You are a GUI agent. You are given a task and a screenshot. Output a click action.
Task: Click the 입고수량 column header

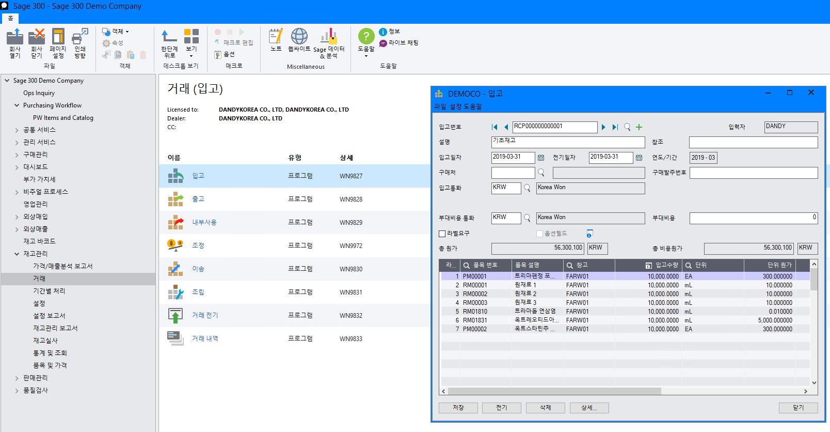point(648,265)
